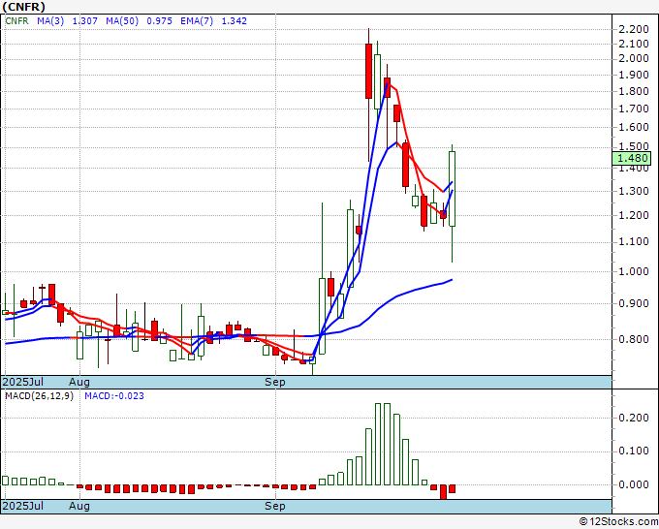The width and height of the screenshot is (659, 529).
Task: Click the tallest green MACD histogram bar
Action: 378,444
